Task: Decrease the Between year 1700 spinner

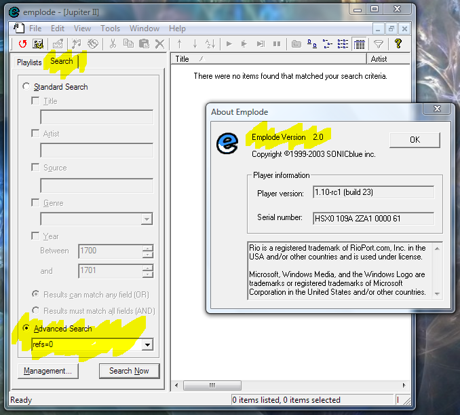Action: pyautogui.click(x=147, y=255)
